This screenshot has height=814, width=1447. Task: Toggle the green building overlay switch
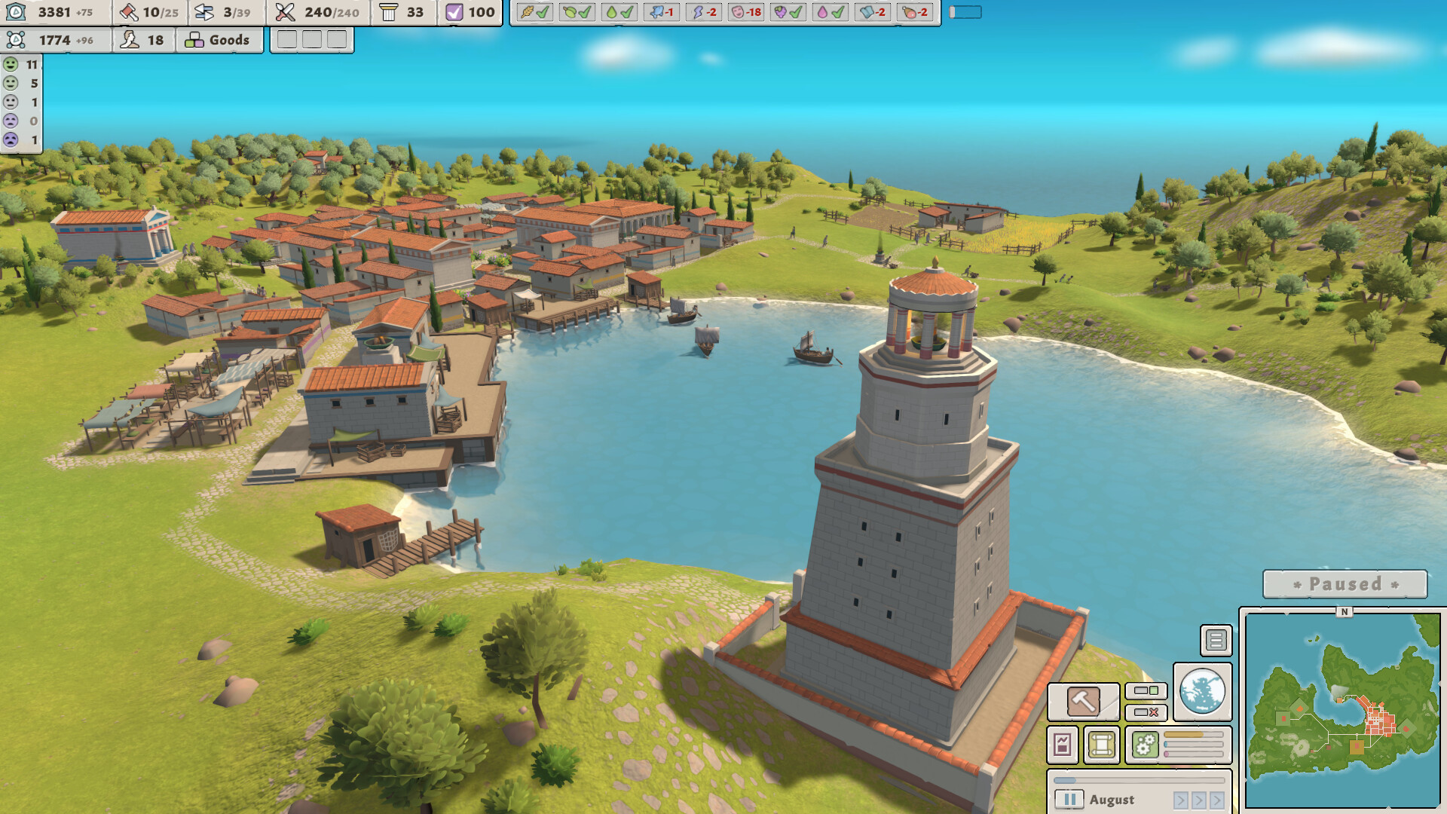point(1146,691)
